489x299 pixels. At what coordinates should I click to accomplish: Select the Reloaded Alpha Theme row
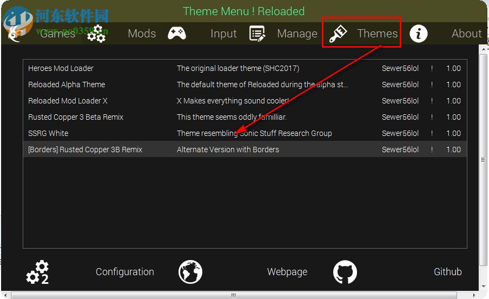pos(245,84)
